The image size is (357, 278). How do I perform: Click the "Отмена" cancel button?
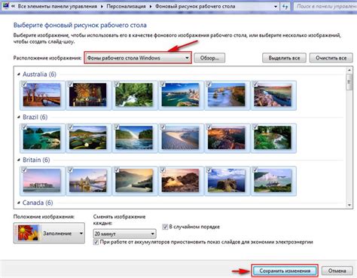click(337, 270)
